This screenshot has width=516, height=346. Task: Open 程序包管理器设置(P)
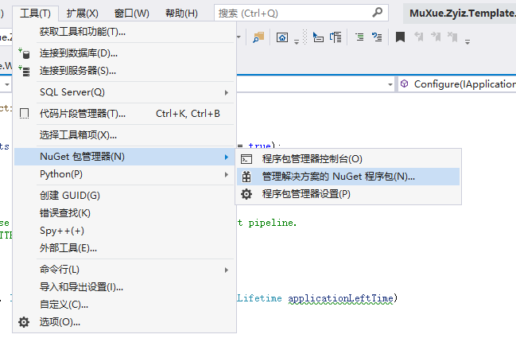[x=348, y=194]
